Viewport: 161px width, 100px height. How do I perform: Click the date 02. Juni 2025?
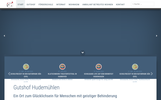tap(62, 71)
